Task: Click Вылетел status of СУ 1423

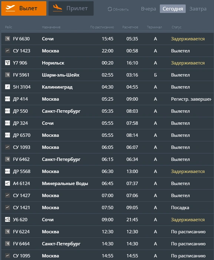Action: 180,51
